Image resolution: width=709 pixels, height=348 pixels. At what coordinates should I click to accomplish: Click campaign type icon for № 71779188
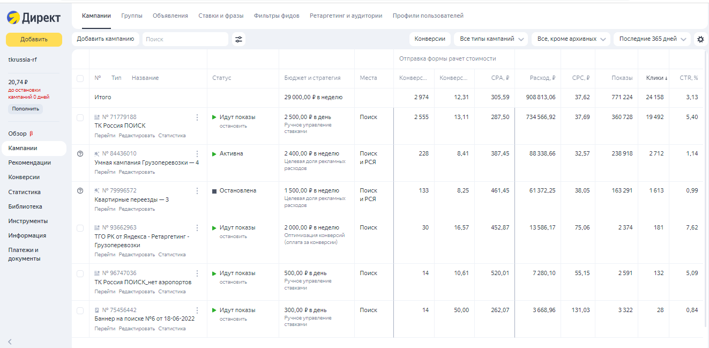pyautogui.click(x=97, y=117)
